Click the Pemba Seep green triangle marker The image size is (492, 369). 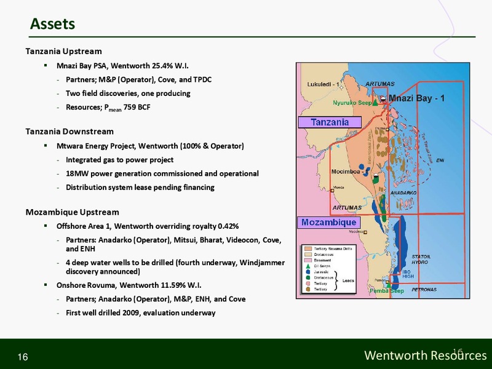tap(389, 285)
